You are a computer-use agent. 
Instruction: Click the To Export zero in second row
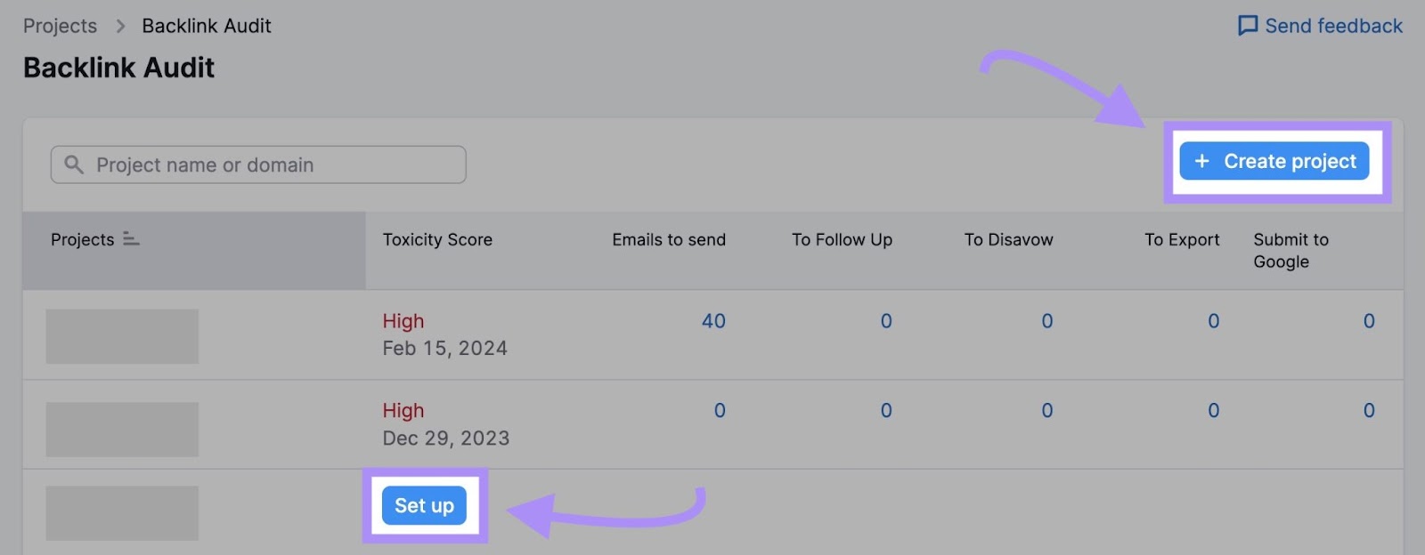click(x=1212, y=410)
